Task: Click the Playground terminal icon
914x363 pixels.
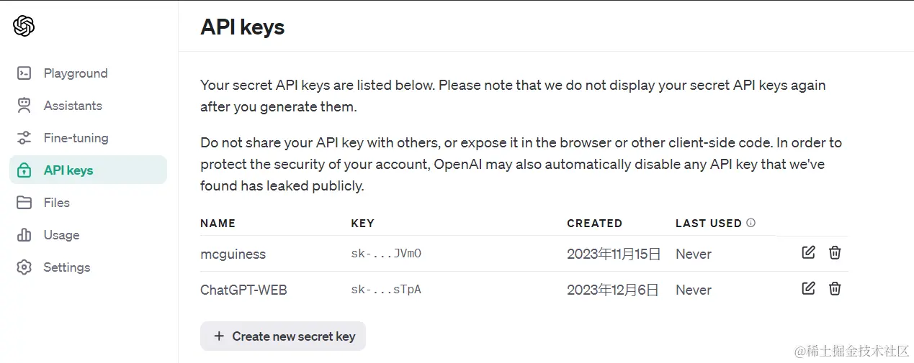Action: [24, 73]
